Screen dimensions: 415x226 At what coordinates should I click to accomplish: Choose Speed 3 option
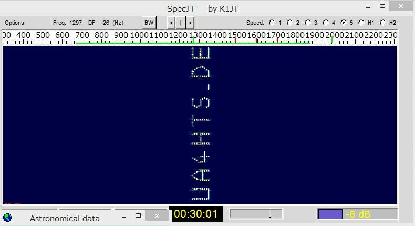click(x=308, y=23)
